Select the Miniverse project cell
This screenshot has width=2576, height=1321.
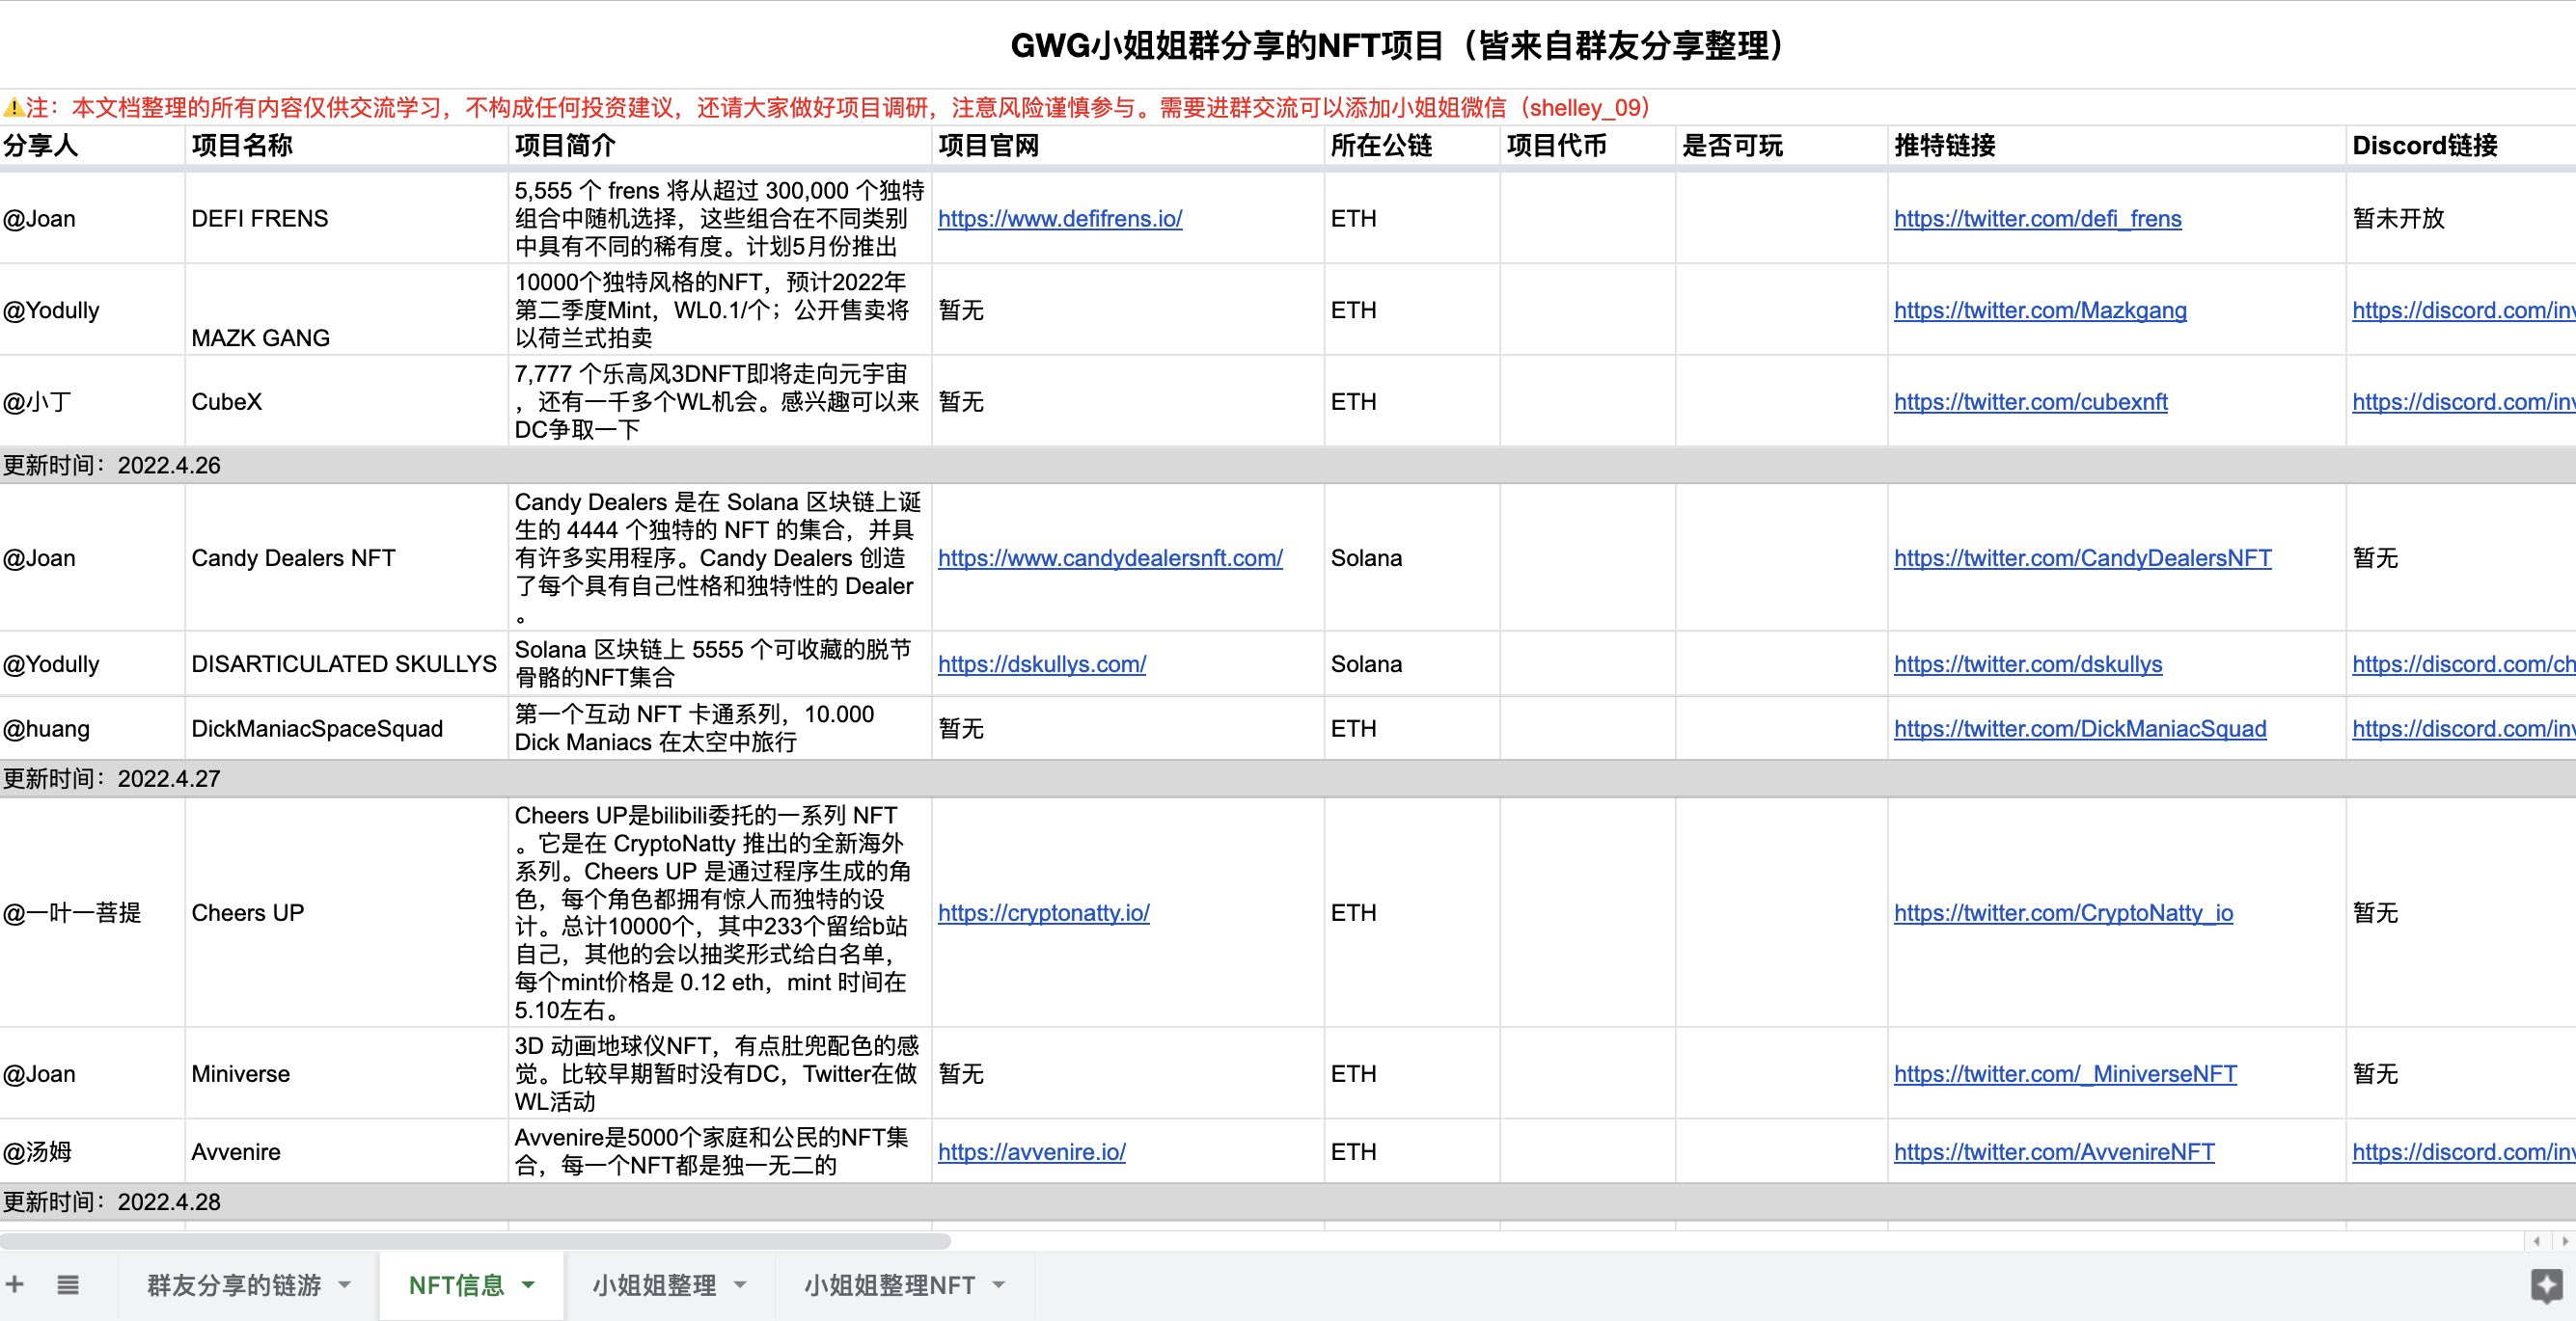(346, 1074)
